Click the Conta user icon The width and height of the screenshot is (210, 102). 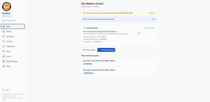point(4,66)
